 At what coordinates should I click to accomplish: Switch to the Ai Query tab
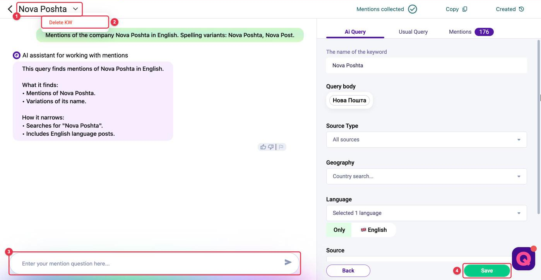[355, 32]
